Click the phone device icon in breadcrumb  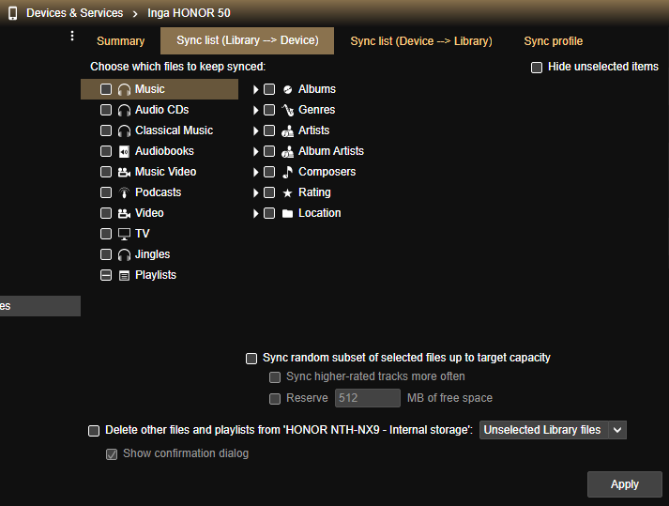pos(12,13)
